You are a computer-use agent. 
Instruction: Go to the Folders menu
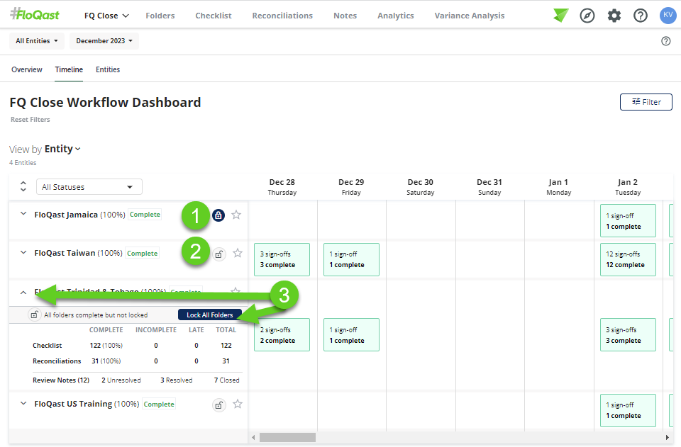(160, 16)
